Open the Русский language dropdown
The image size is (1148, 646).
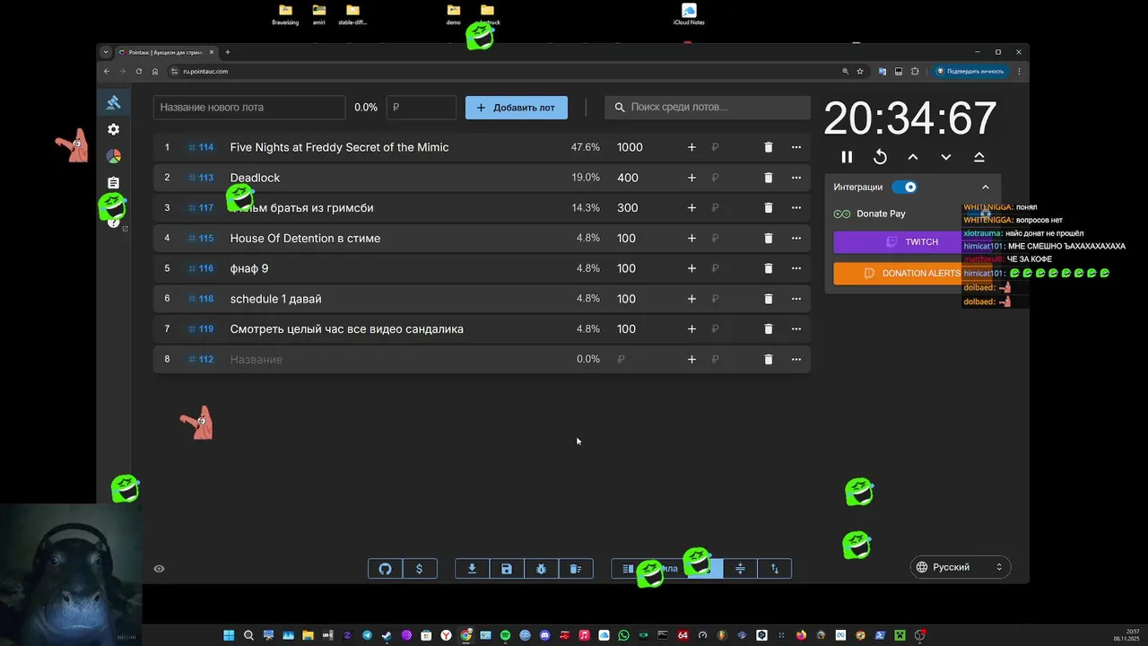[961, 567]
